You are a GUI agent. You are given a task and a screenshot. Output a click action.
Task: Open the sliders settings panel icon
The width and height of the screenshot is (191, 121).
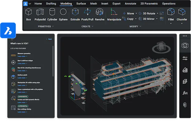point(185,59)
